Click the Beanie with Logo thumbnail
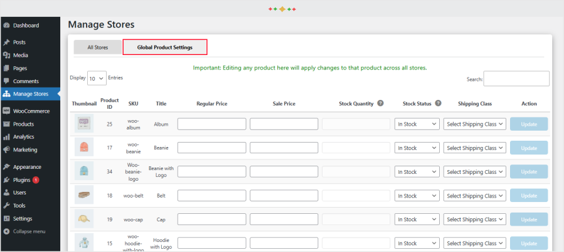564x252 pixels. coord(84,171)
